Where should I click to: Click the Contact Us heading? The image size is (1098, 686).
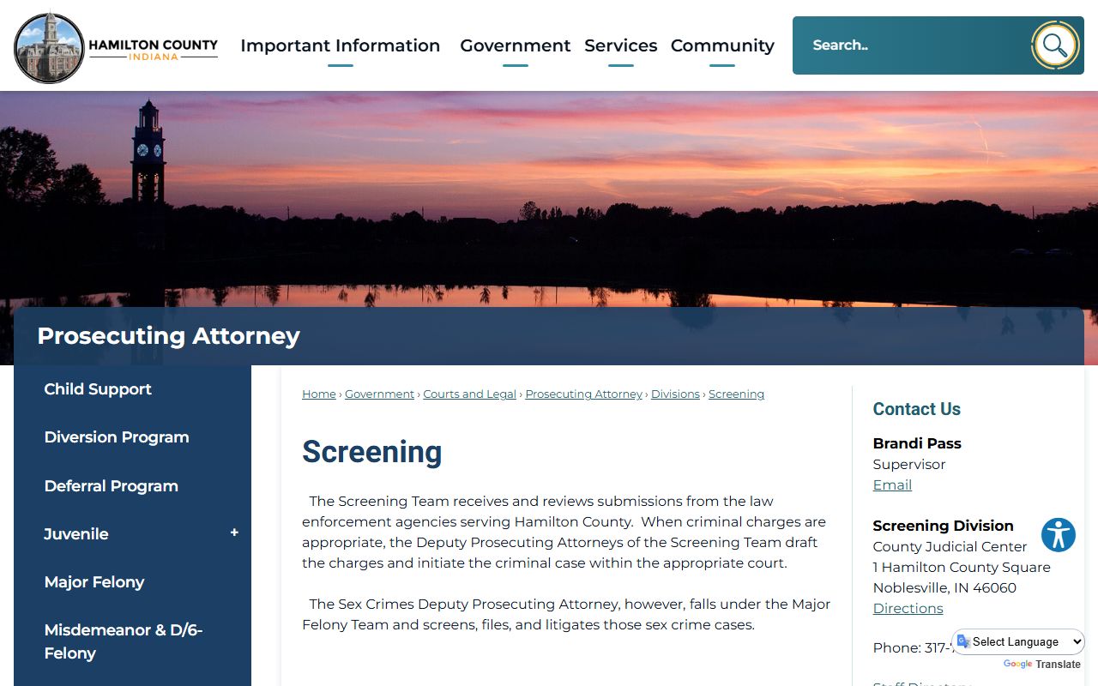(917, 409)
